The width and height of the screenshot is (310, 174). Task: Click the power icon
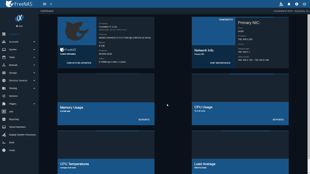[304, 4]
